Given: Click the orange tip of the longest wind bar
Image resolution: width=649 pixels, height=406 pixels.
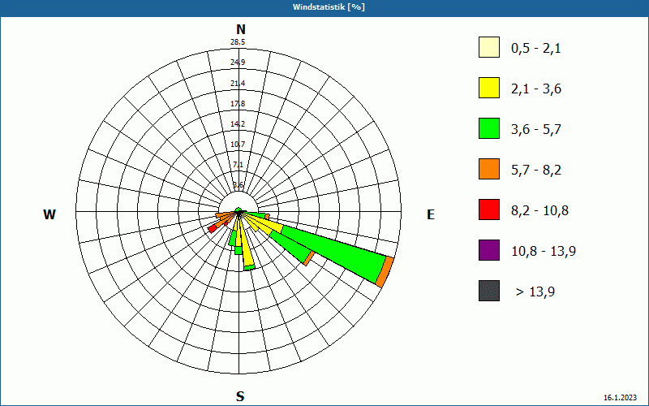Looking at the screenshot, I should [x=385, y=272].
